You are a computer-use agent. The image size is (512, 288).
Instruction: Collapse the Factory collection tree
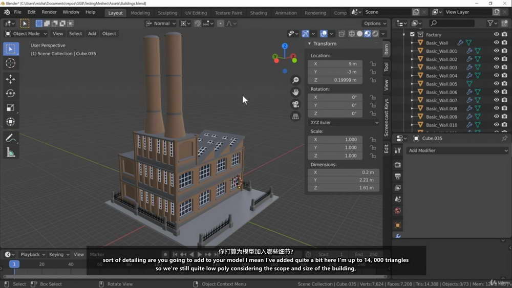[404, 35]
